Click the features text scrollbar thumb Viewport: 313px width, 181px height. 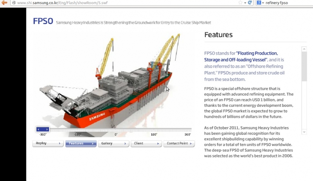click(x=304, y=66)
